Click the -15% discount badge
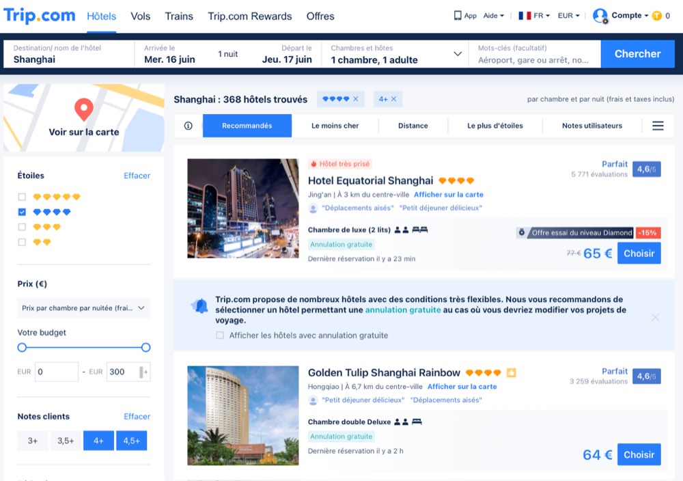The width and height of the screenshot is (683, 481). tap(647, 233)
